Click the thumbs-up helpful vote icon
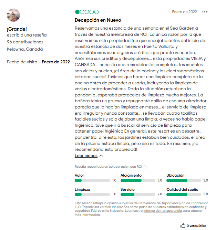The height and width of the screenshot is (230, 216). click(183, 226)
